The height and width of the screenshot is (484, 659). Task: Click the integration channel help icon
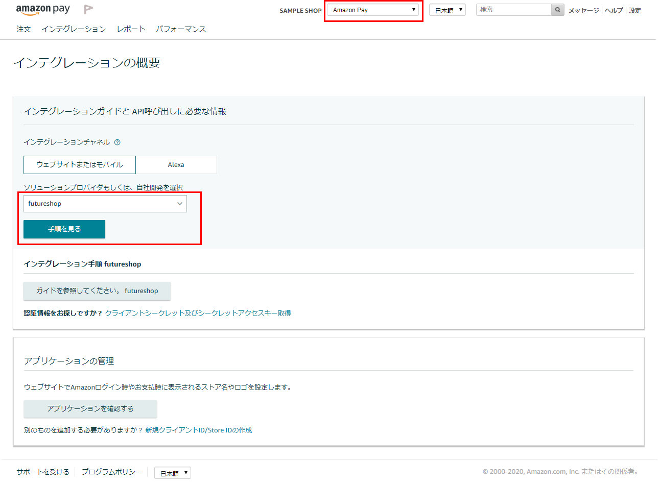[117, 142]
